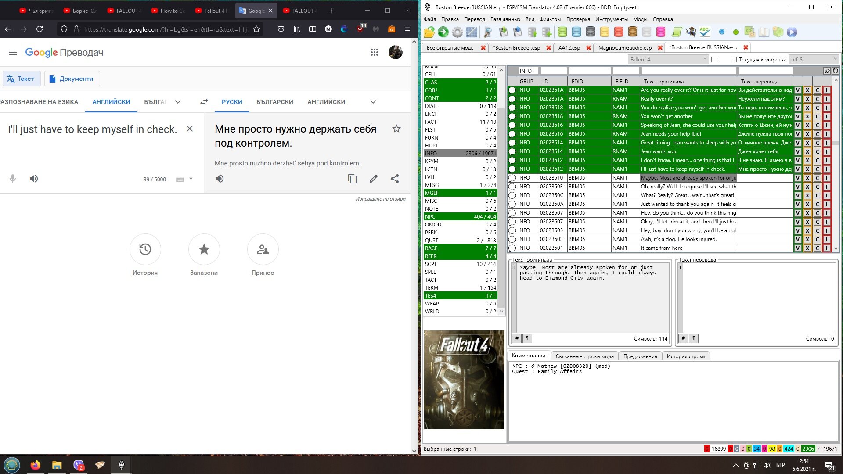Toggle the Текущая кодировка checkbox
The height and width of the screenshot is (474, 843).
point(733,60)
